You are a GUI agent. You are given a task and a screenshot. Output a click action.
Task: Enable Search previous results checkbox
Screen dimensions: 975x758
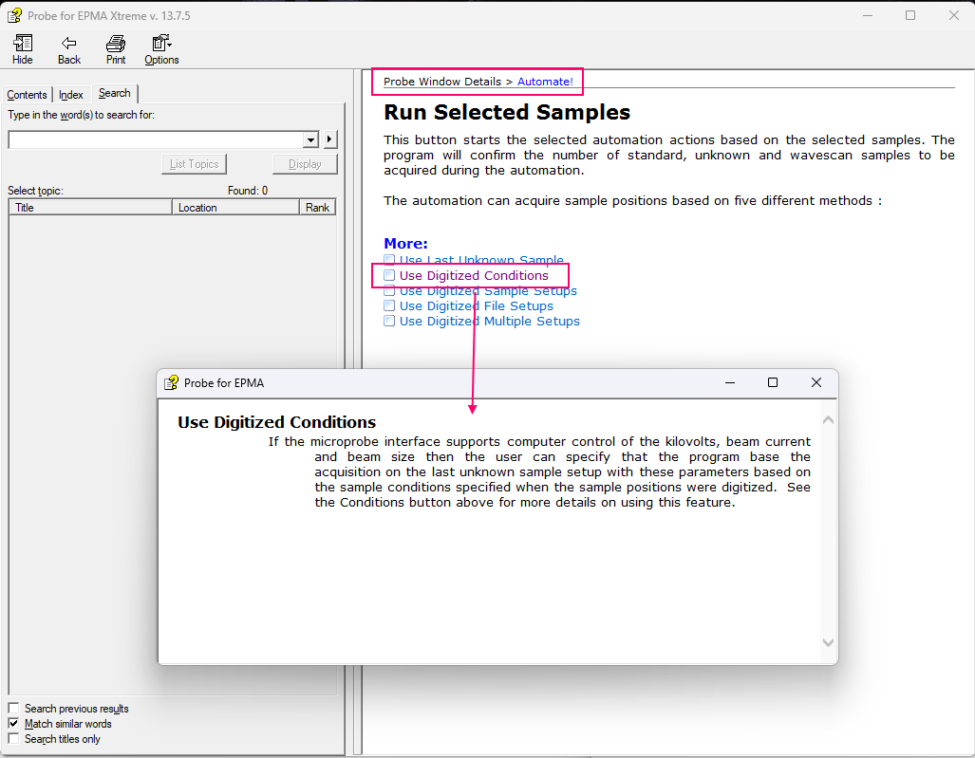tap(14, 709)
